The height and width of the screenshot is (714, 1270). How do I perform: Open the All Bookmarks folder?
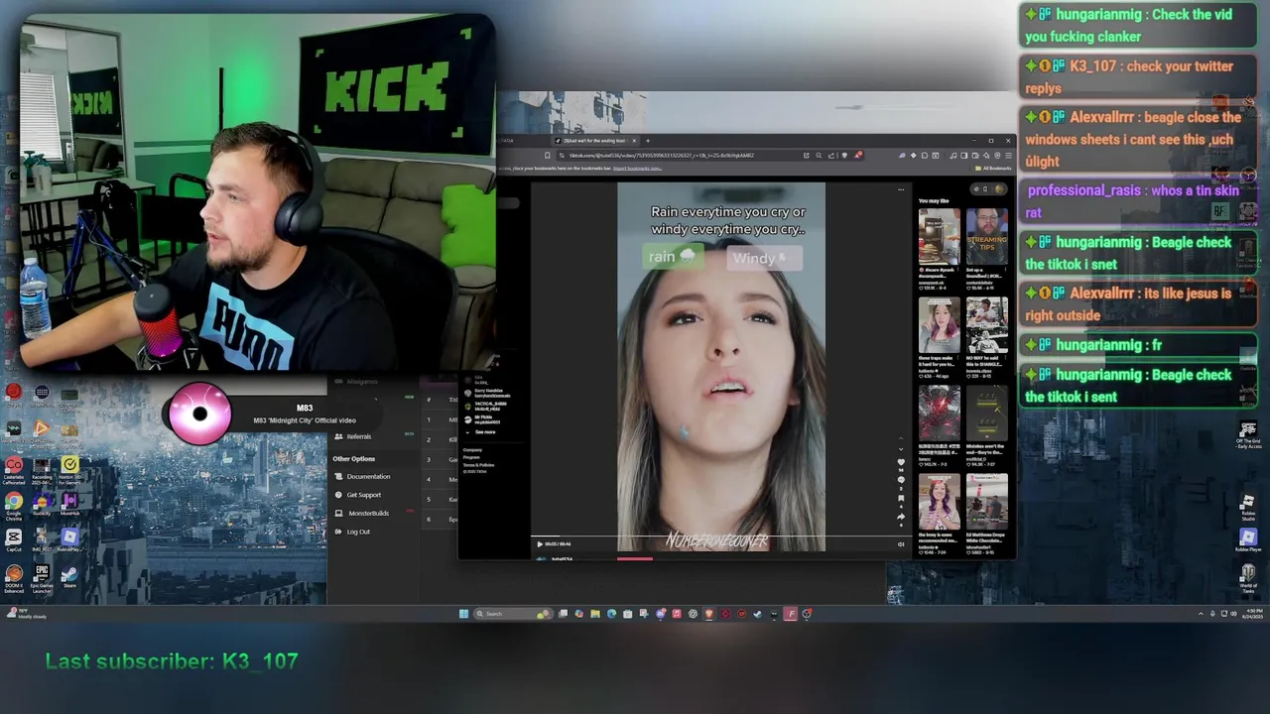pos(993,169)
